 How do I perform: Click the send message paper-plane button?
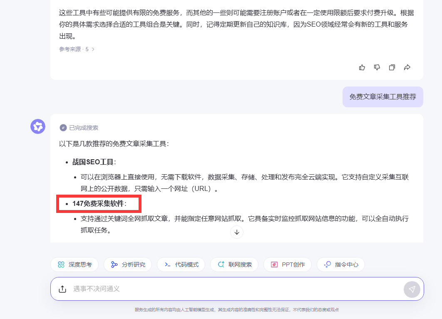412,289
